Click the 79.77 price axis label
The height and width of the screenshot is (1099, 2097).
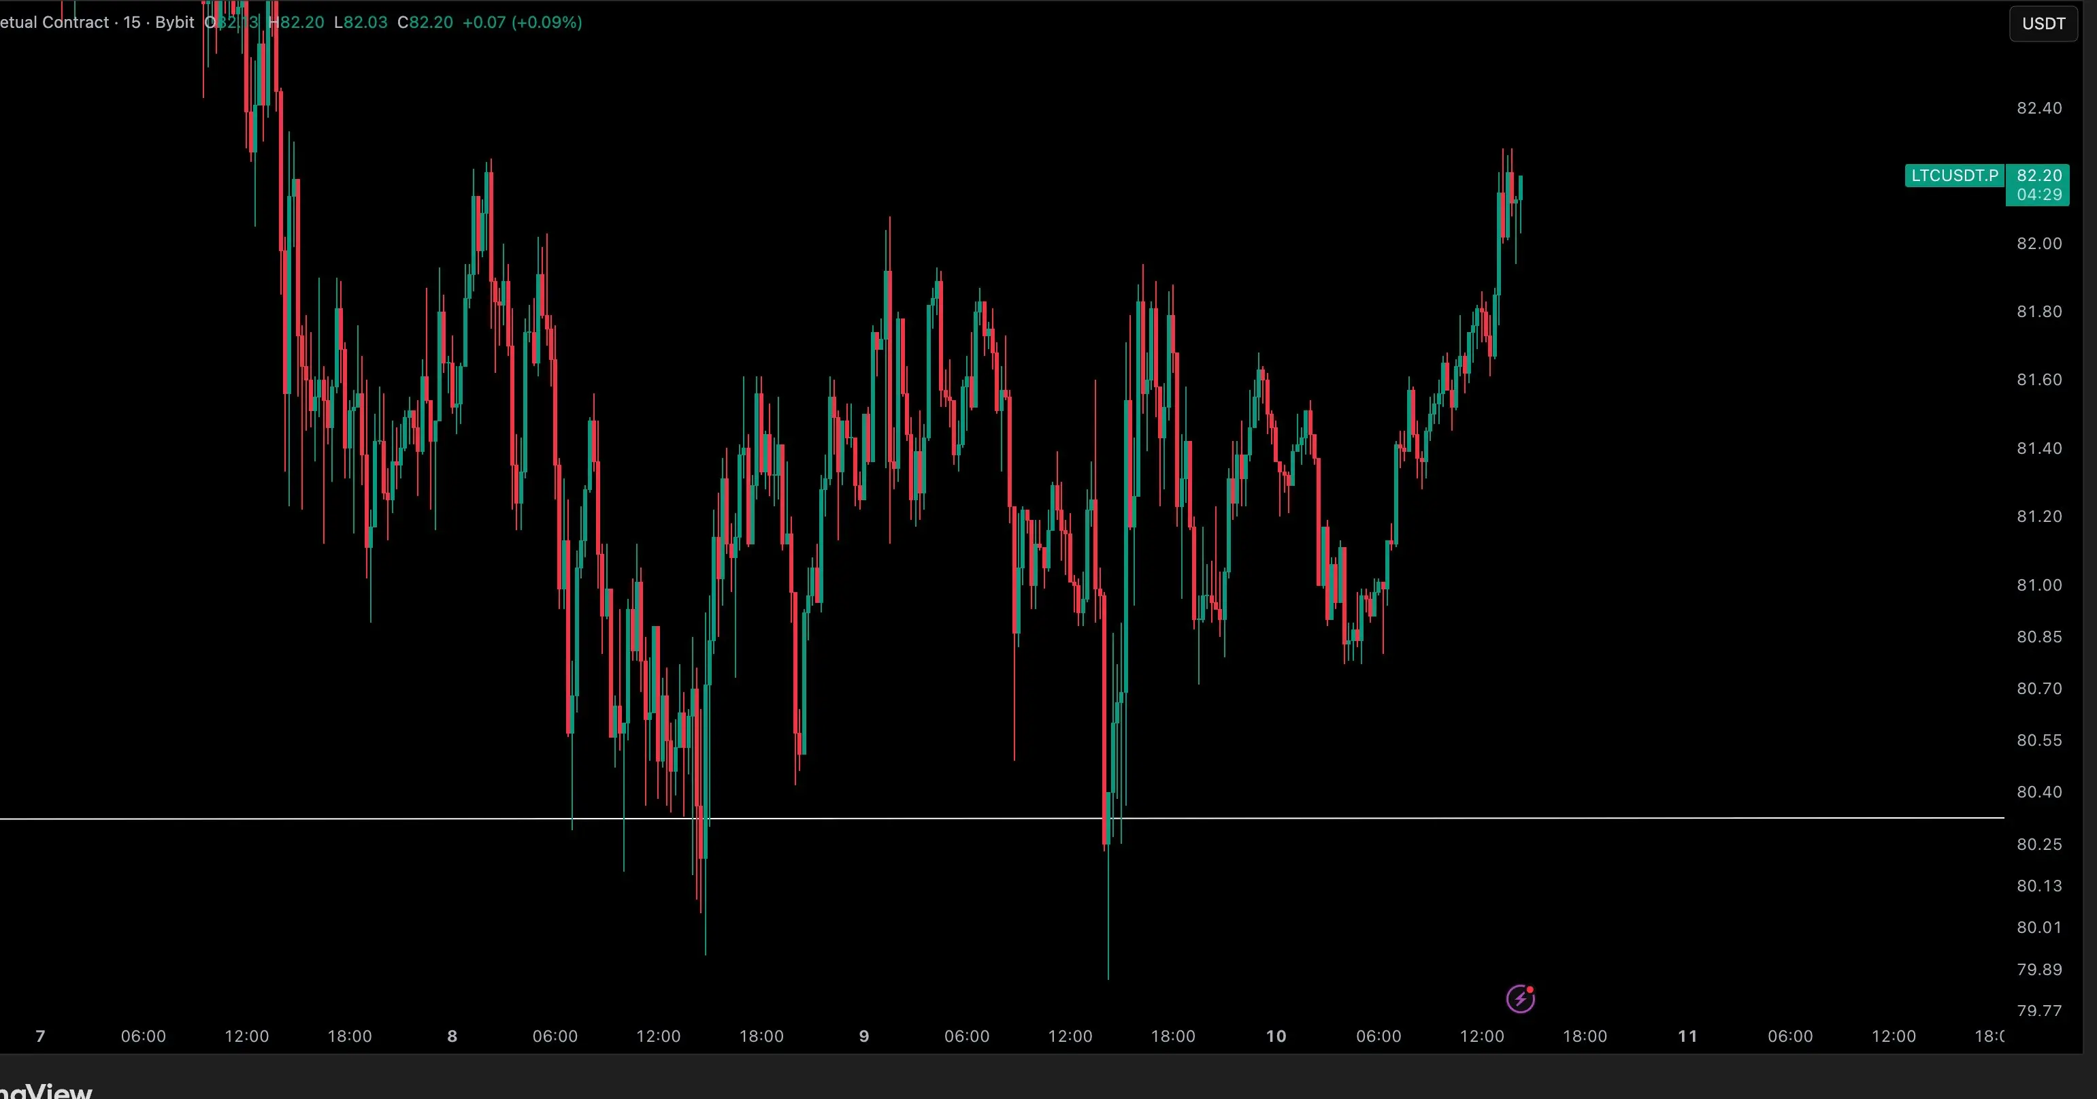tap(2038, 1011)
